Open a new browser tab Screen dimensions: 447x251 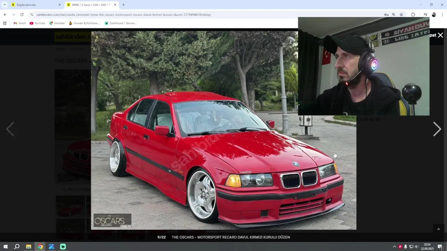point(123,5)
